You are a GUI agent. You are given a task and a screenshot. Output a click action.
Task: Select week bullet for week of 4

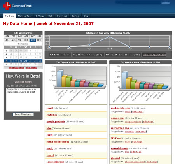pos(7,54)
